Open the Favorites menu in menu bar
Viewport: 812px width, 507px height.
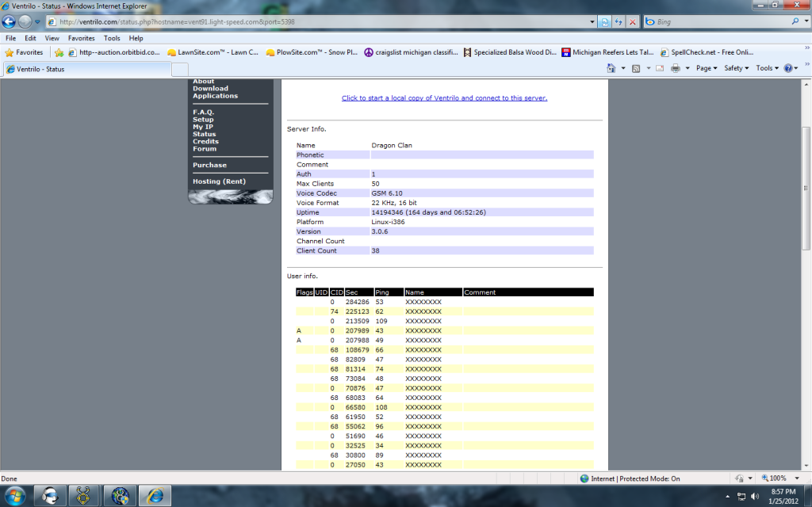coord(82,38)
